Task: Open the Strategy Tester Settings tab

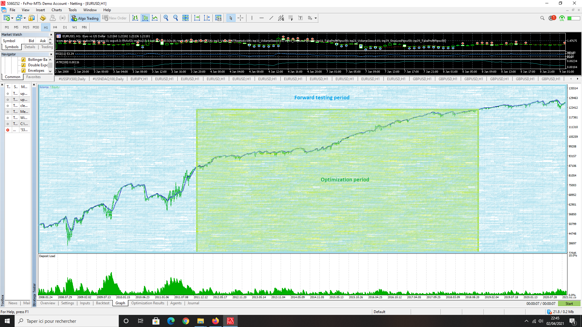Action: pos(67,303)
